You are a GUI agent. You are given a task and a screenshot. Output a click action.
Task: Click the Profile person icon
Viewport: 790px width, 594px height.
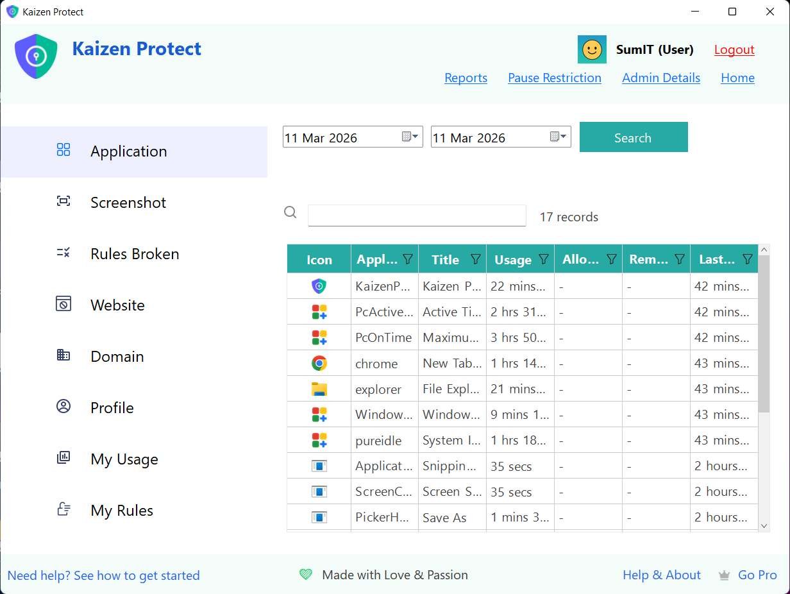[x=63, y=407]
